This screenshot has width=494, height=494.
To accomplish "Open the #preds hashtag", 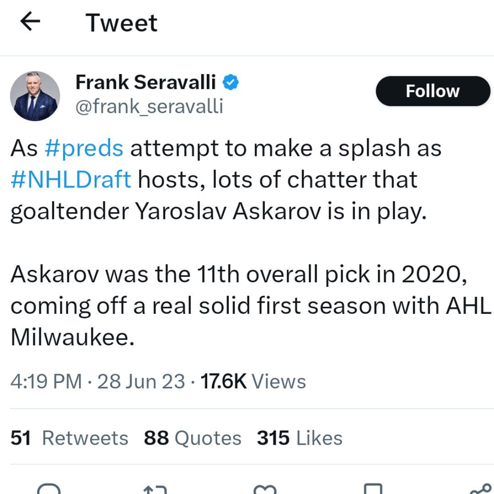I will point(84,148).
